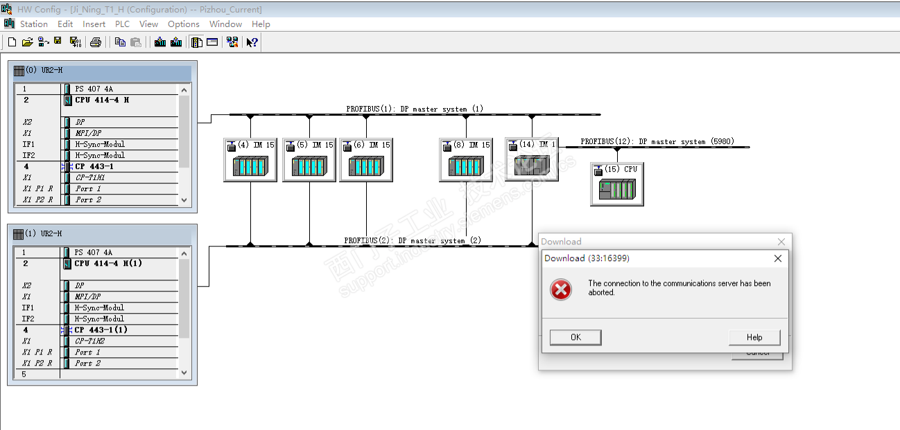Click OK in the Download error dialog
The image size is (900, 430).
point(576,337)
